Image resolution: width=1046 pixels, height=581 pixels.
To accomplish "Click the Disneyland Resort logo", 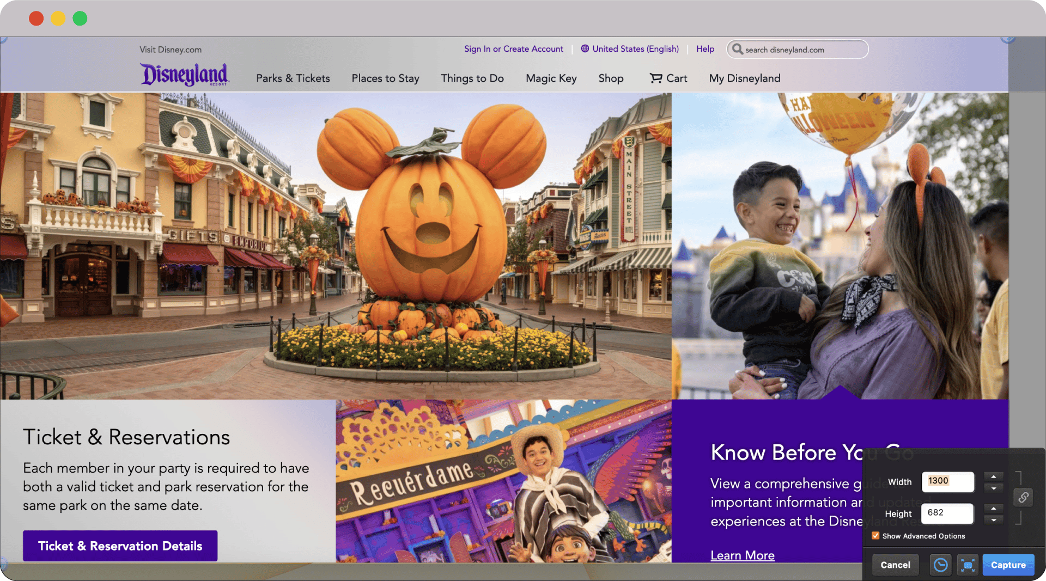I will click(185, 75).
